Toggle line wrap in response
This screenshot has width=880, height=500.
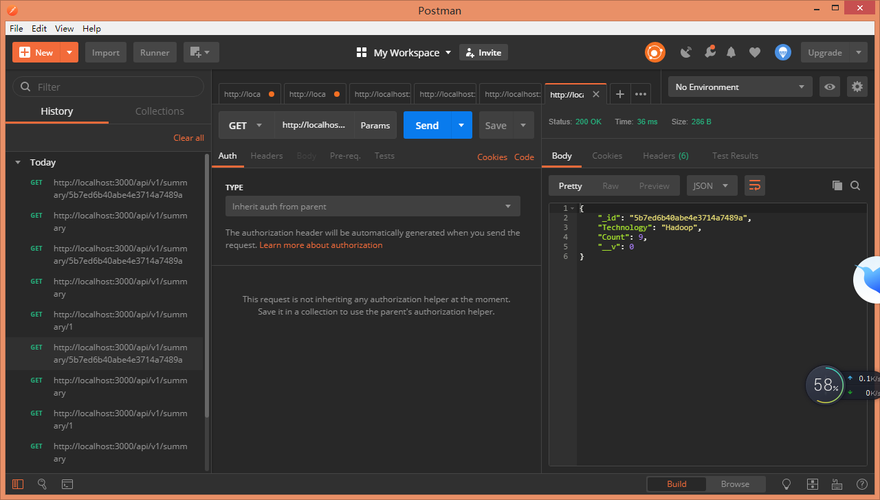click(755, 185)
